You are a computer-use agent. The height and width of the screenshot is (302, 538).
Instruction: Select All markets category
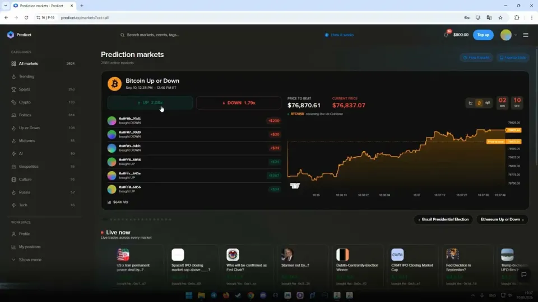tap(43, 64)
